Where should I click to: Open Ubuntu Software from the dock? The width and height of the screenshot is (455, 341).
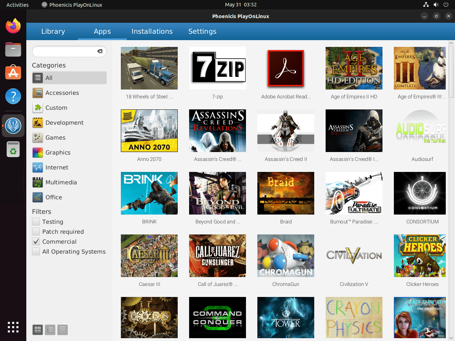(13, 73)
